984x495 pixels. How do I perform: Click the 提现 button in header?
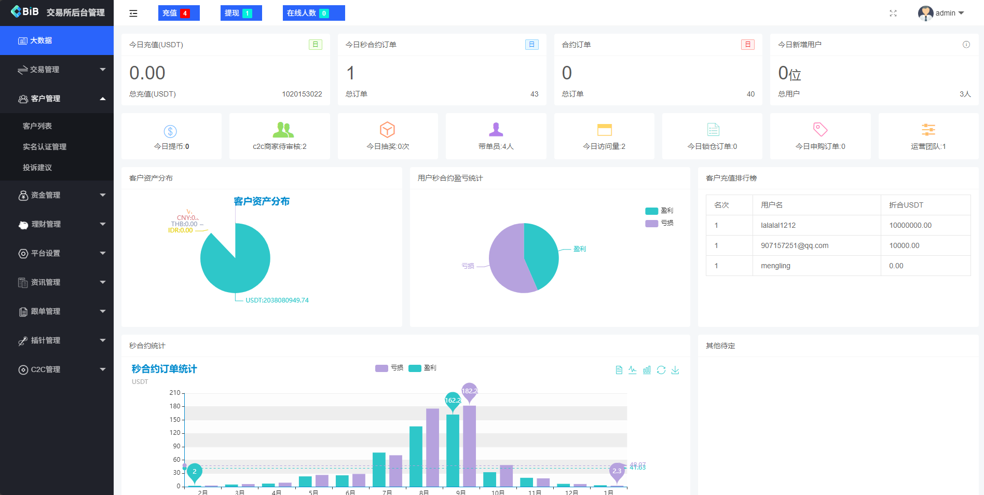(x=241, y=13)
